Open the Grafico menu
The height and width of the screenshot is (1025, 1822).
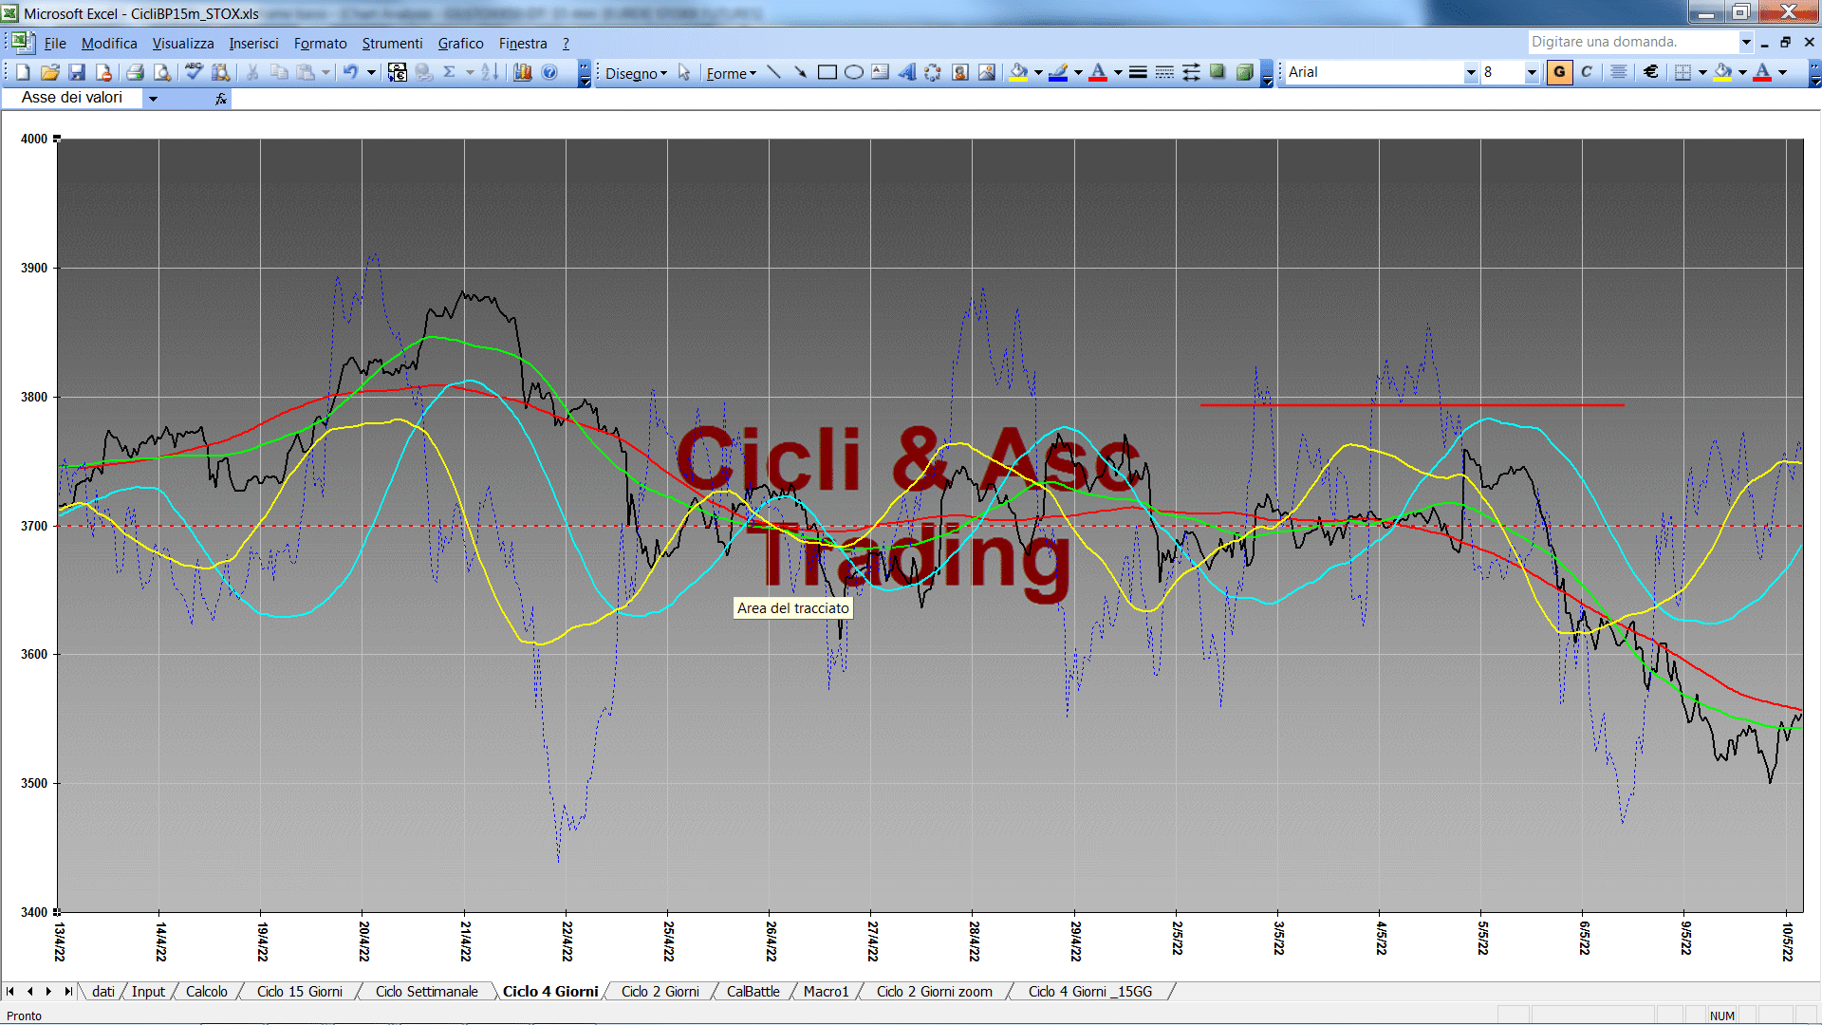tap(460, 44)
